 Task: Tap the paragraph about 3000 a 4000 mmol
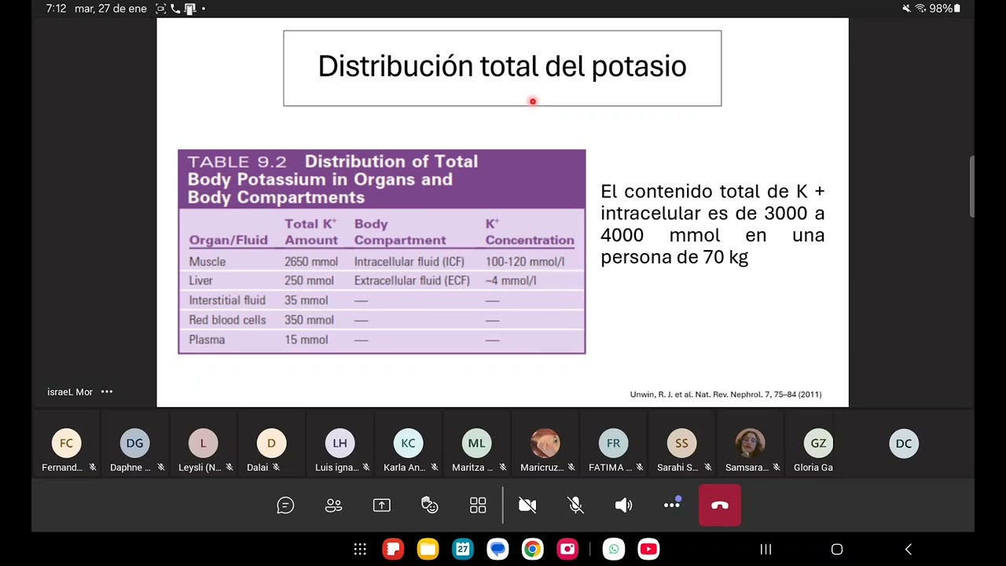click(x=713, y=224)
